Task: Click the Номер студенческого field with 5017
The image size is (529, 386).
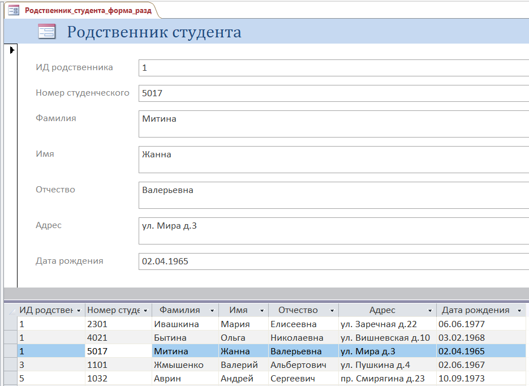Action: pos(334,93)
